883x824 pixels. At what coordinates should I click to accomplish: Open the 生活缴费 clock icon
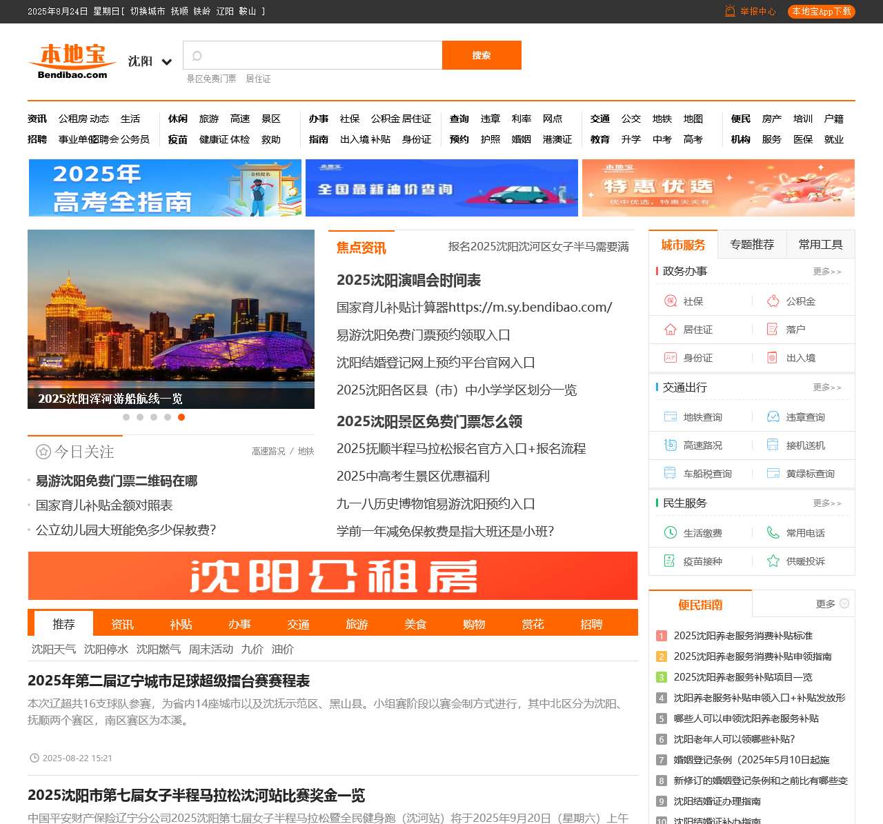(669, 532)
